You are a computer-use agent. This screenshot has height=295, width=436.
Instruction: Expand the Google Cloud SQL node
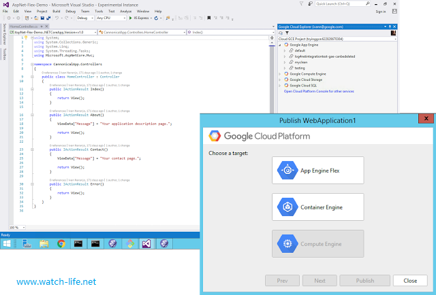[x=280, y=86]
